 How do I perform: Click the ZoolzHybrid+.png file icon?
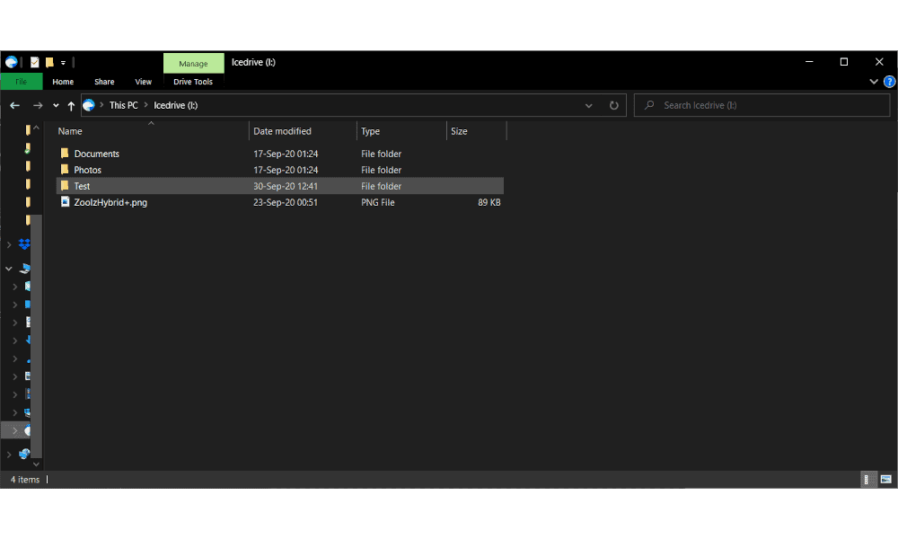tap(65, 201)
